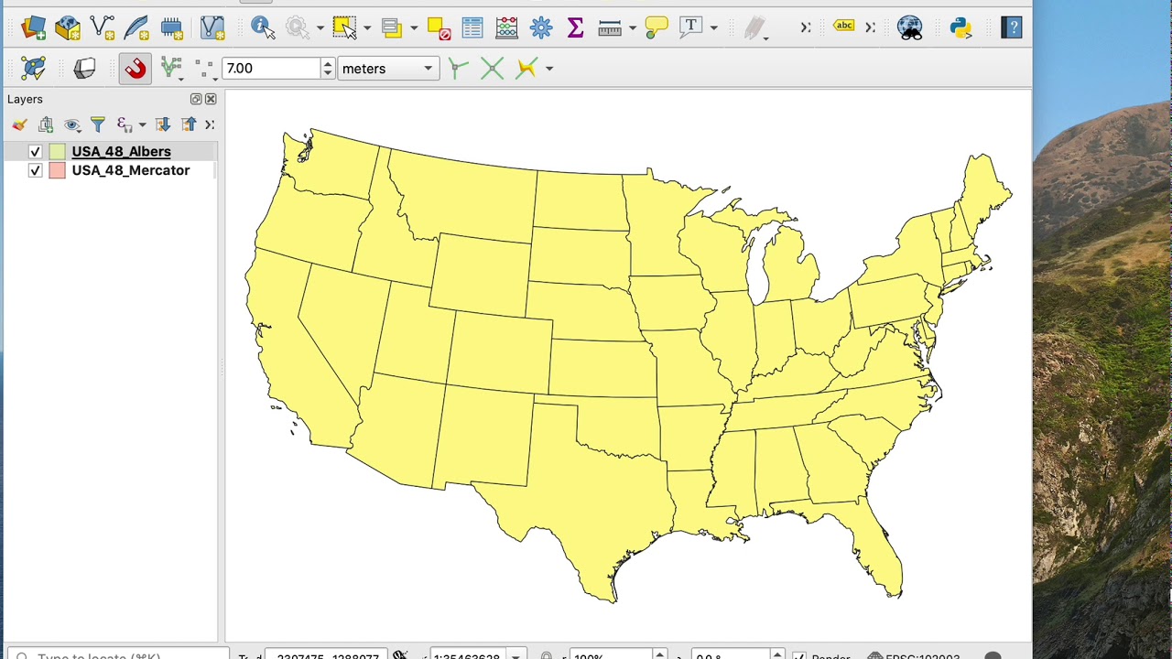The width and height of the screenshot is (1172, 659).
Task: Click the Show Map Tips icon
Action: tap(657, 27)
